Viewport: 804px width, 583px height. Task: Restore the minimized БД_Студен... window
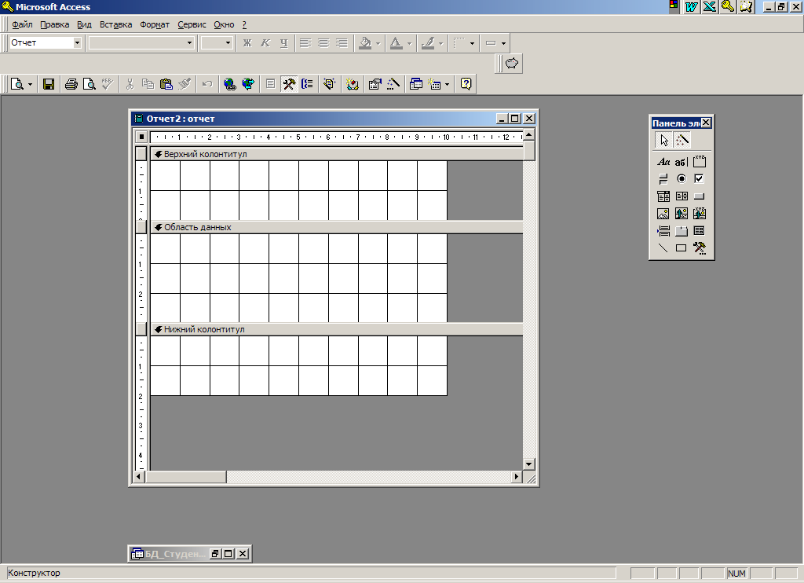(x=215, y=554)
